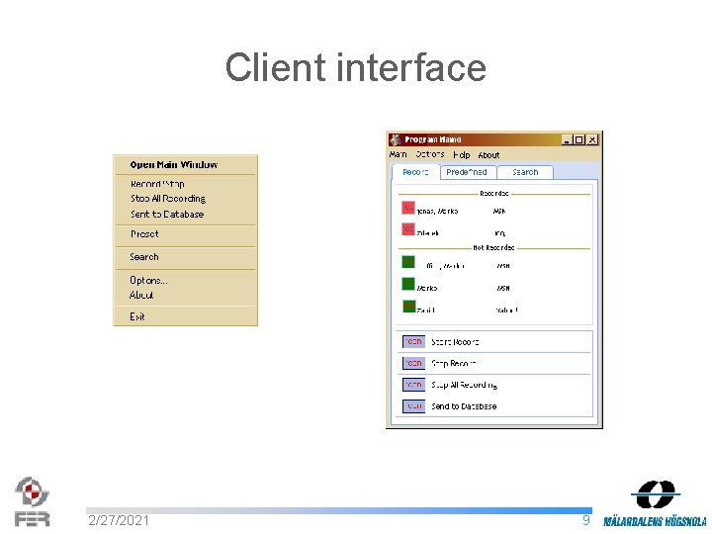712x534 pixels.
Task: Open the Main menu in Program Name window
Action: pos(398,154)
